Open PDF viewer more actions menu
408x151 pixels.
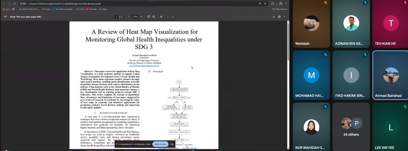(x=285, y=17)
